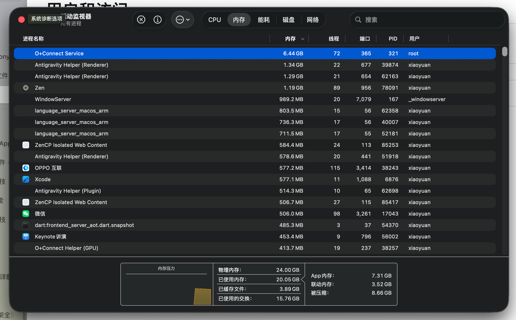Switch to the CPU tab

214,20
